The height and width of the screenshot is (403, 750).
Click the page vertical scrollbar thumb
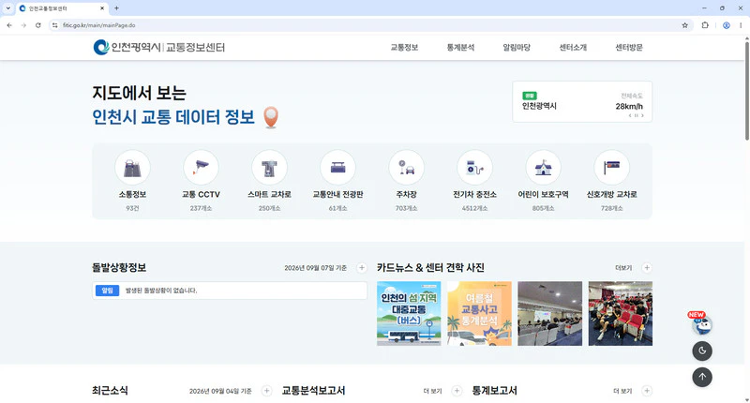click(746, 91)
